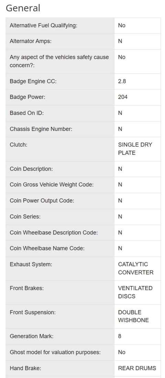The height and width of the screenshot is (378, 165).
Task: Click Coin Wheelbase Description Code label
Action: (54, 233)
